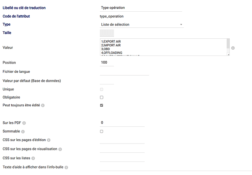Click the Valeur textarea scrollbar
The width and height of the screenshot is (252, 175).
pos(228,44)
